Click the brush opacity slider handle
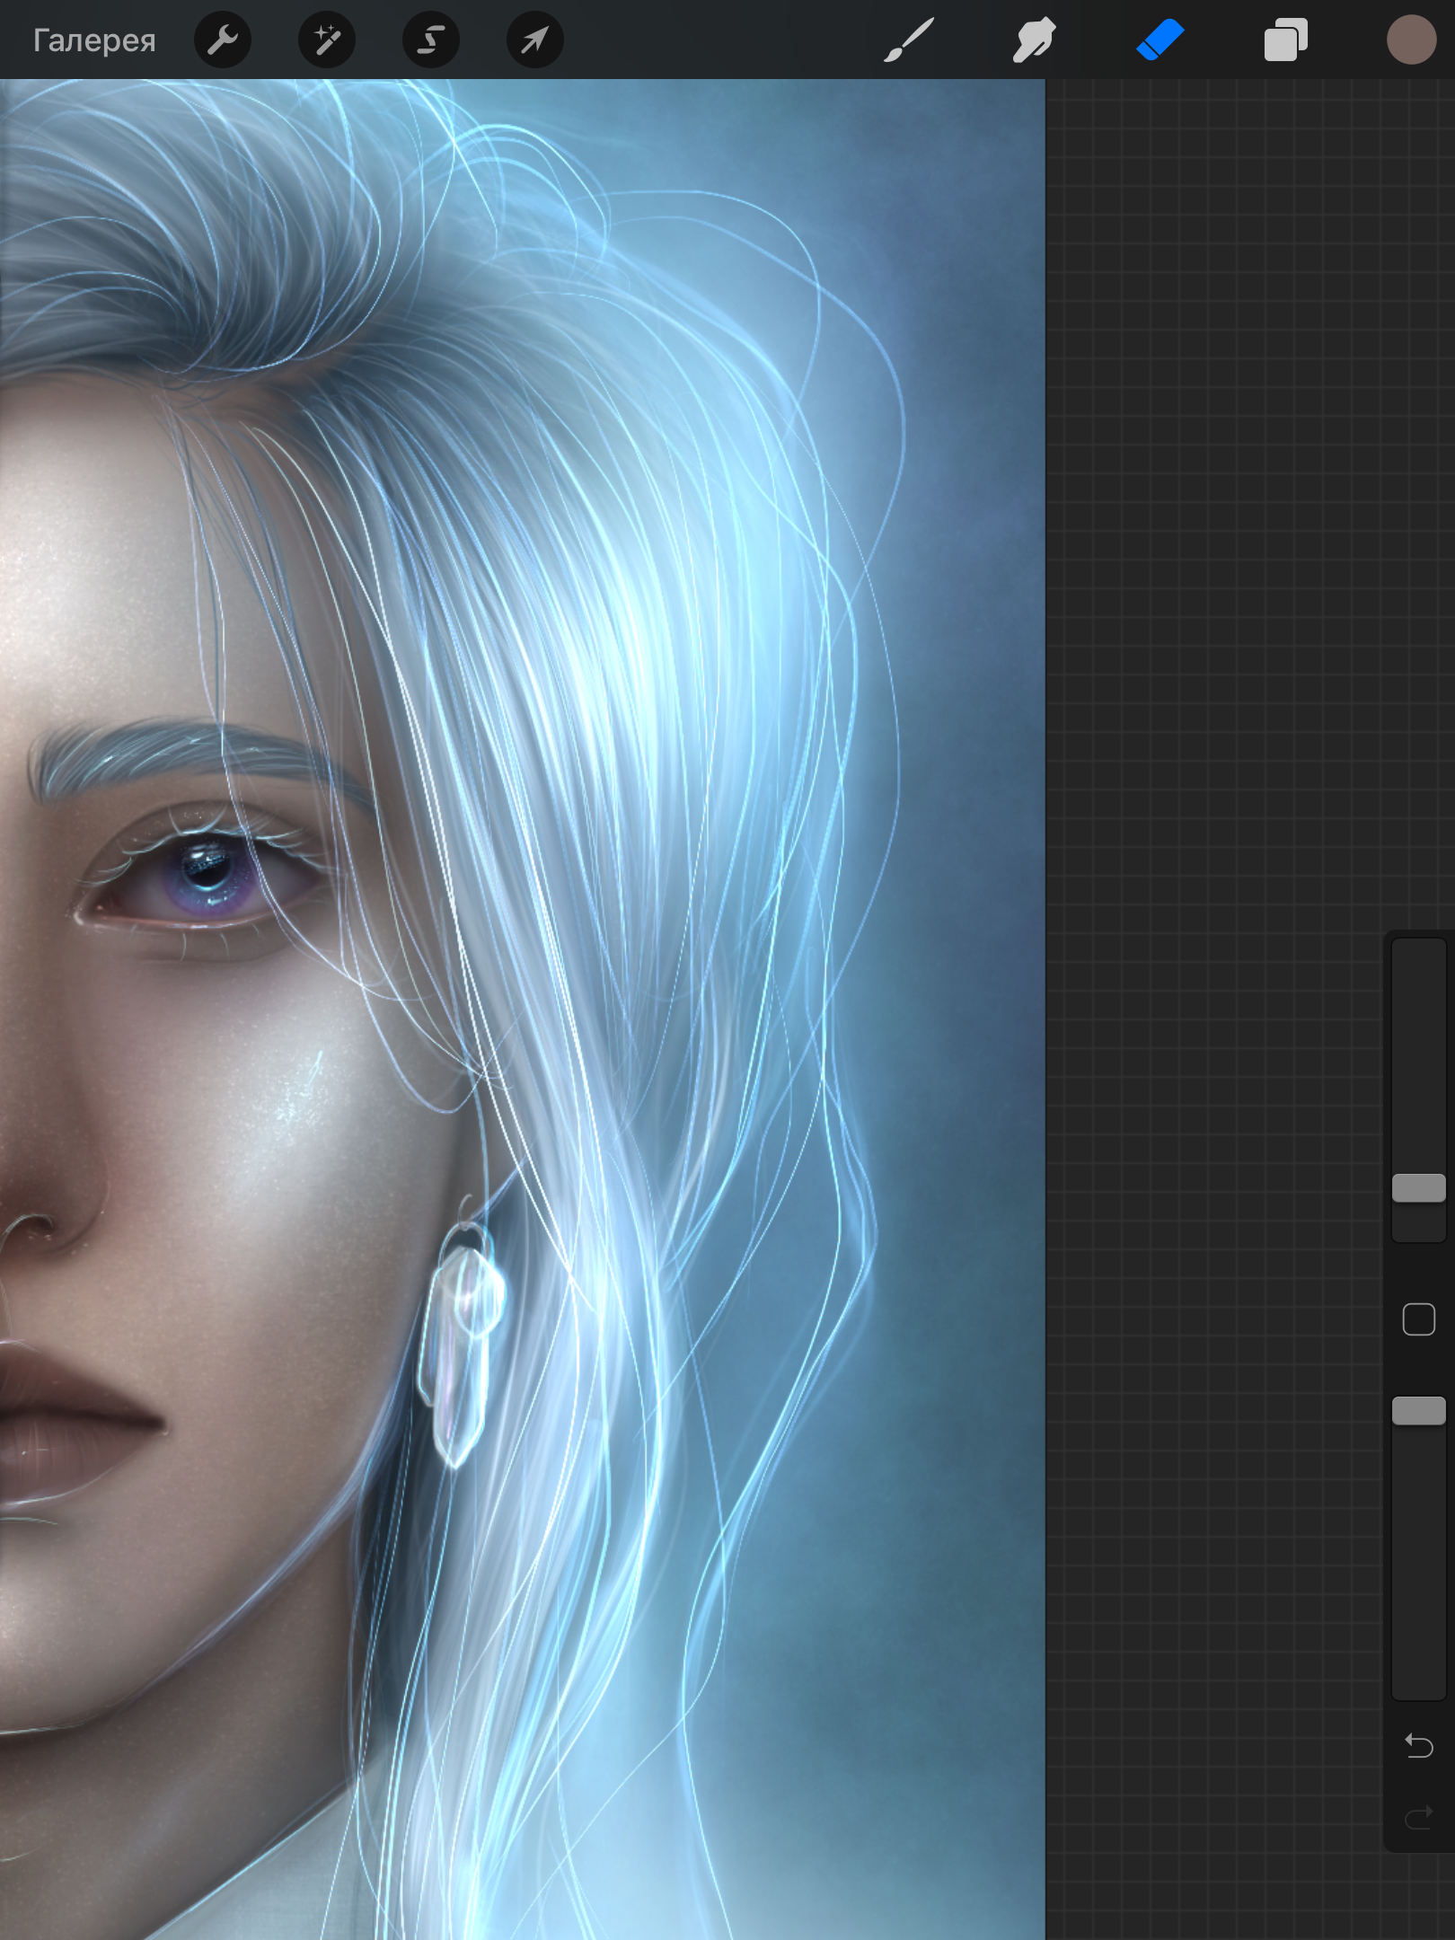This screenshot has width=1455, height=1940. [1418, 1410]
